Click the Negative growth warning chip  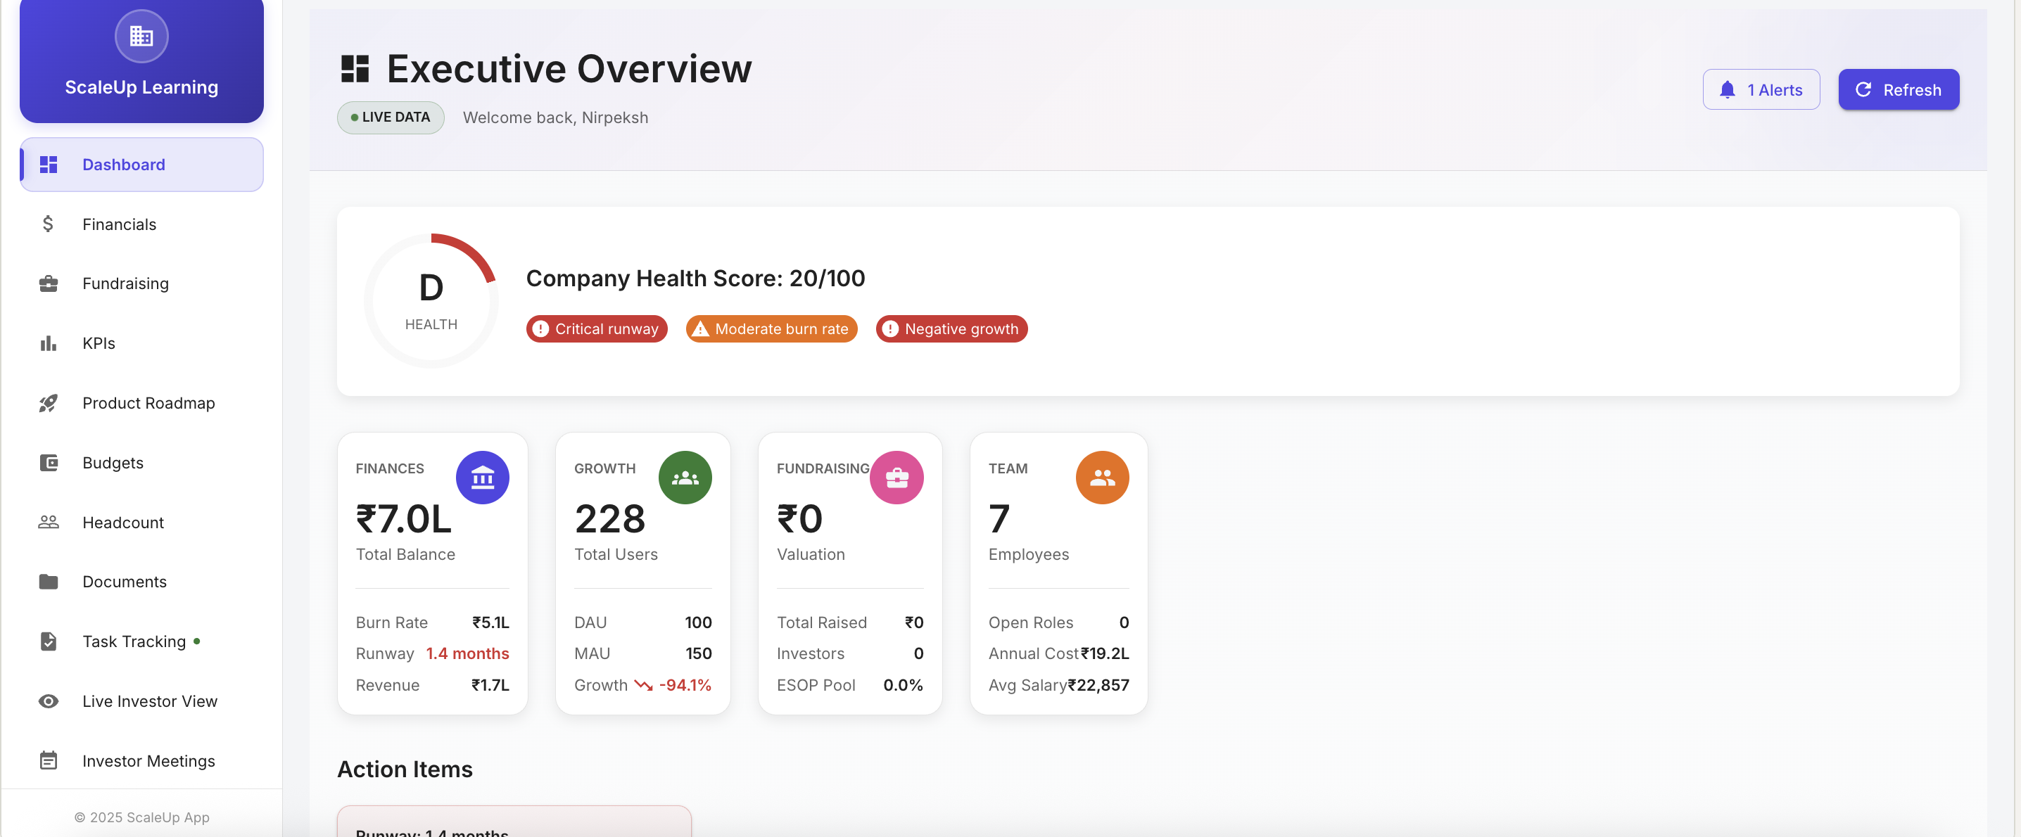[951, 328]
